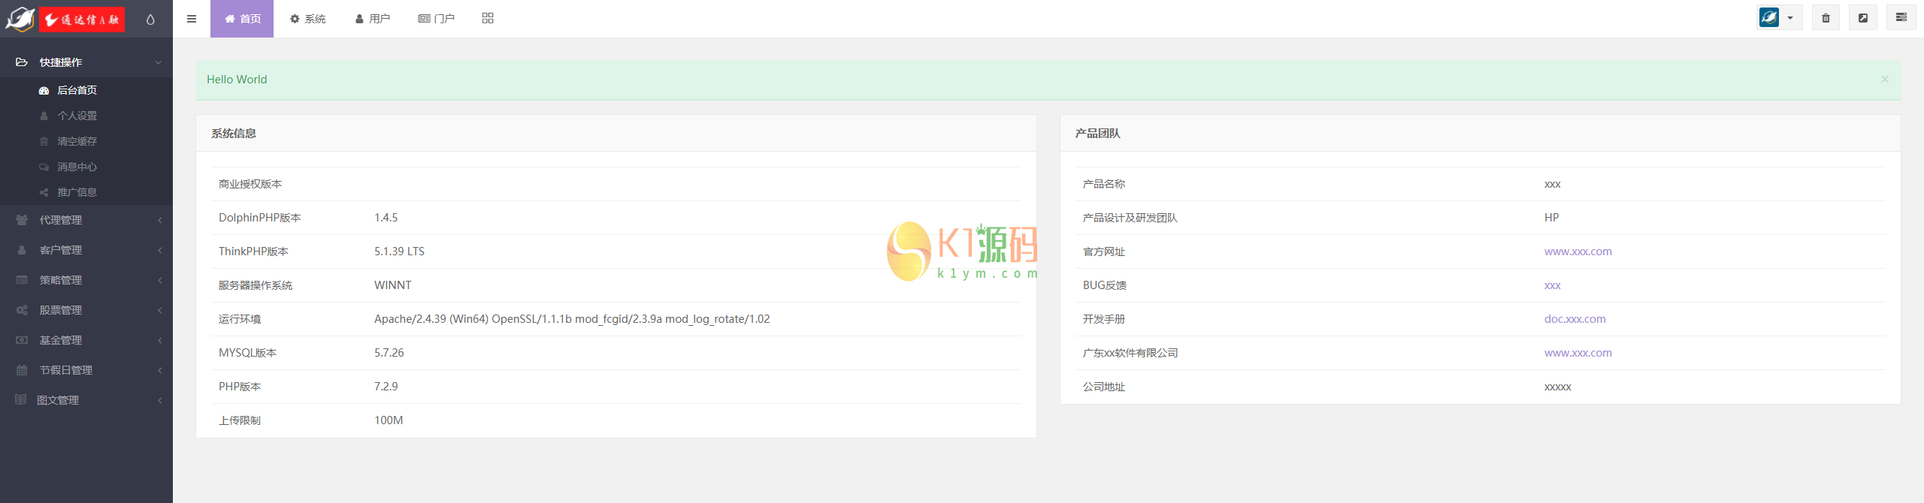Switch to the 用户 top navigation tab
The width and height of the screenshot is (1924, 503).
click(372, 19)
